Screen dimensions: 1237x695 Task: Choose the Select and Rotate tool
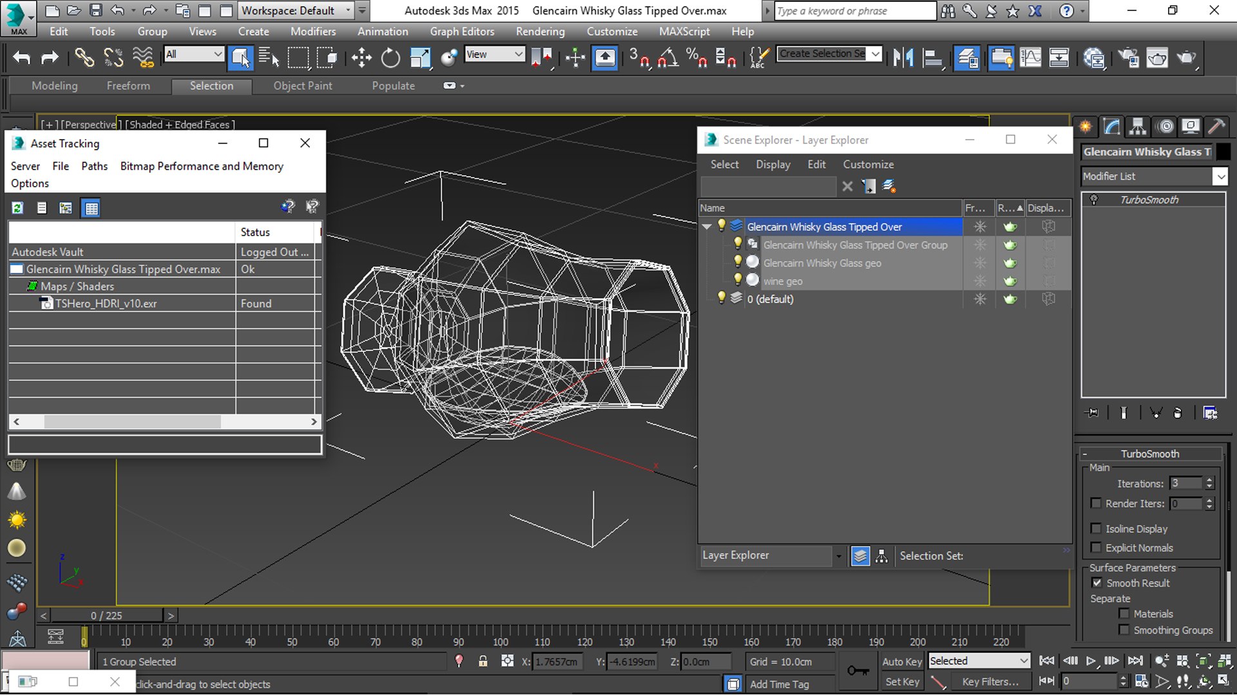click(390, 58)
